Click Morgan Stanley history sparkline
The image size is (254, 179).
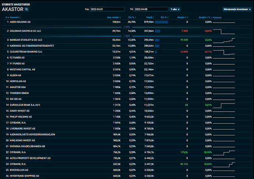pyautogui.click(x=224, y=40)
